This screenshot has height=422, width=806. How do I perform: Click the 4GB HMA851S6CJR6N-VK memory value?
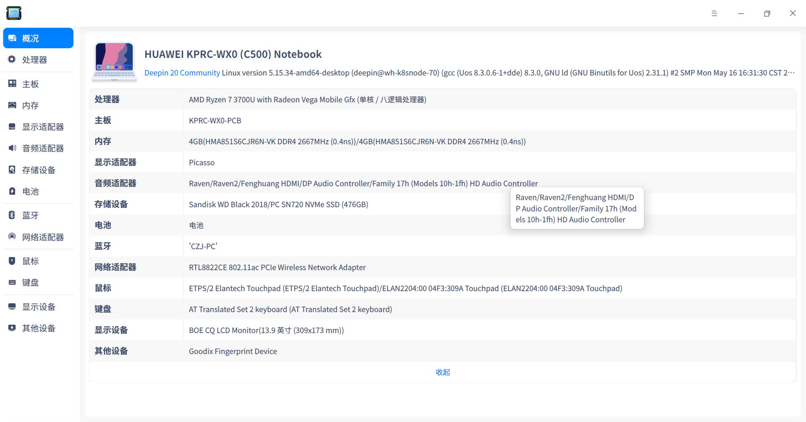click(357, 141)
